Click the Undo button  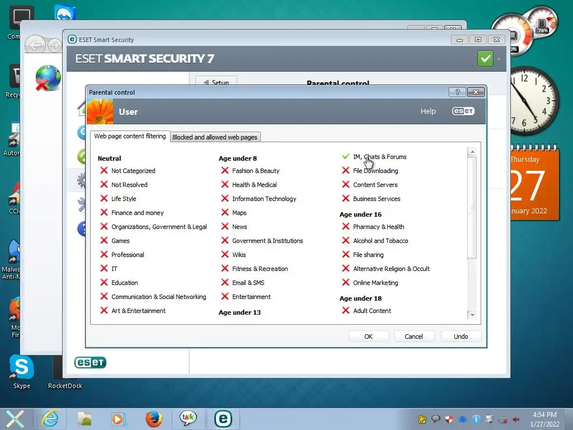pos(461,336)
